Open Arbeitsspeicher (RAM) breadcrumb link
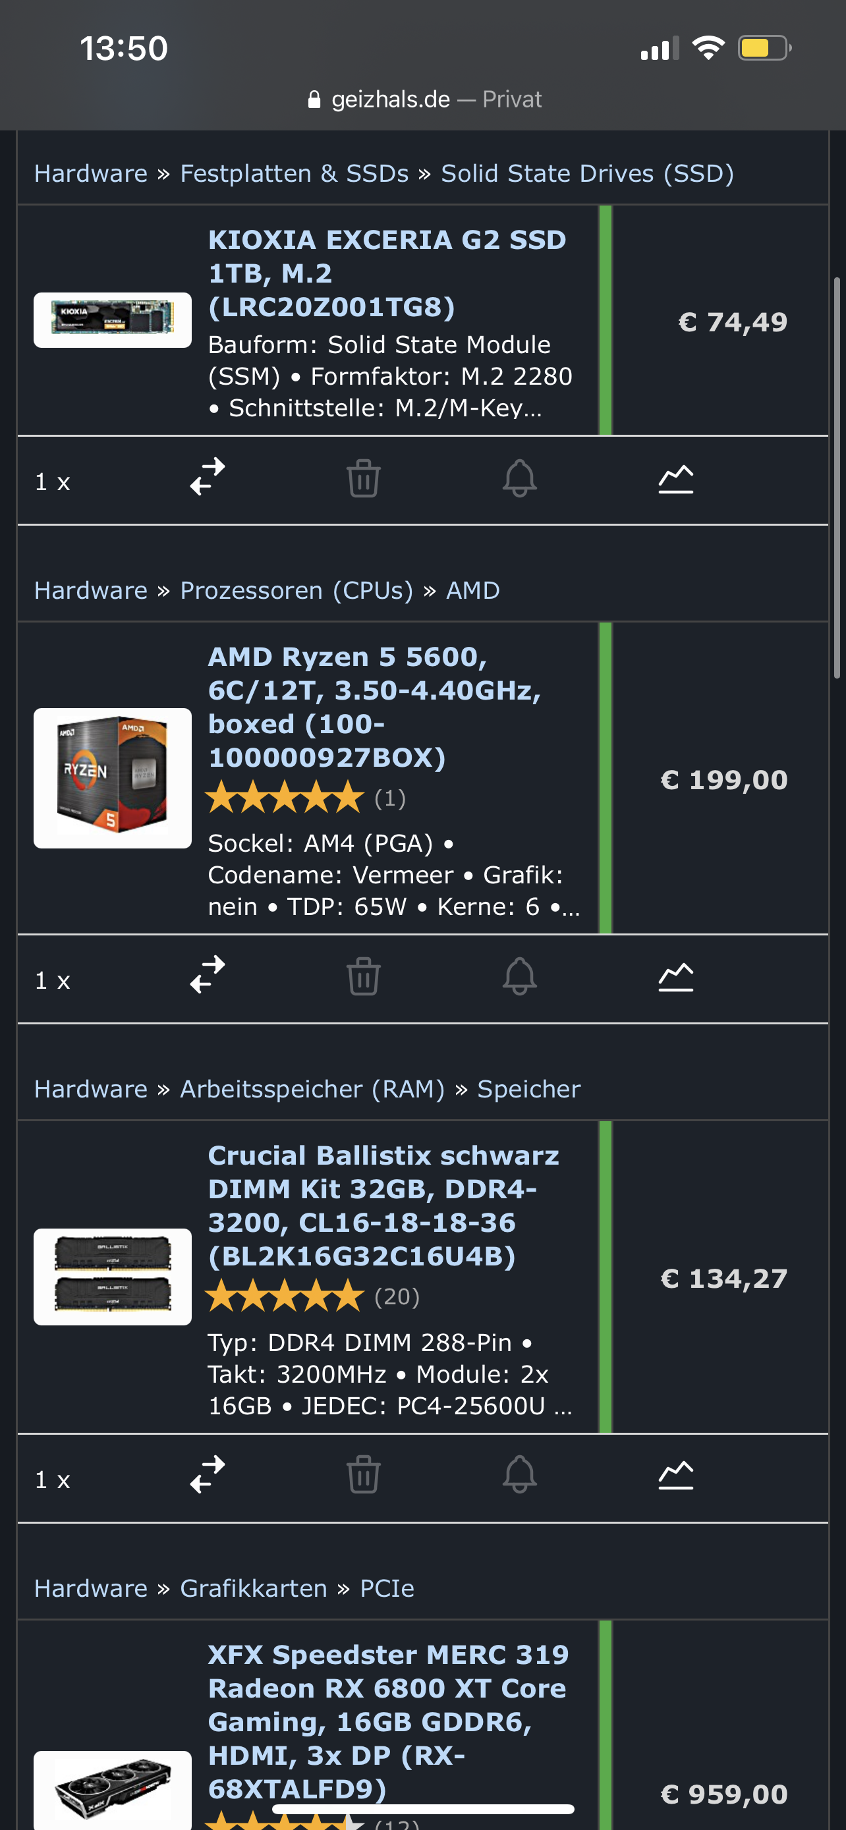 click(x=312, y=1089)
